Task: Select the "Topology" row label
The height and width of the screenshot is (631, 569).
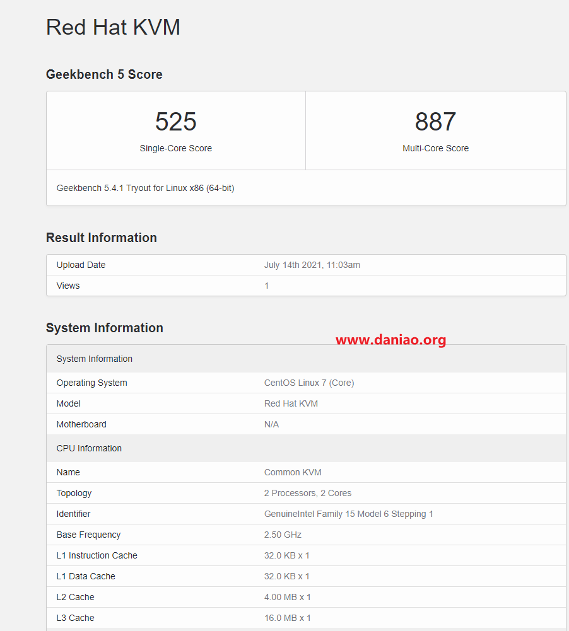Action: [74, 494]
